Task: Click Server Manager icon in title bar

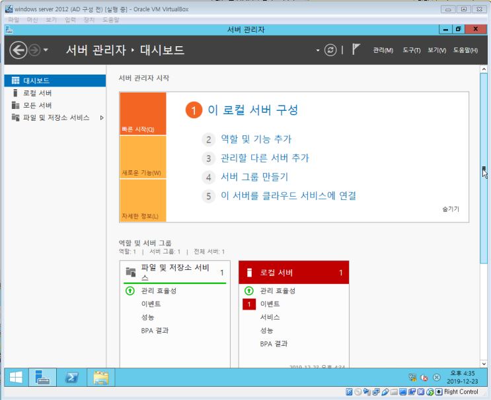Action: point(9,30)
